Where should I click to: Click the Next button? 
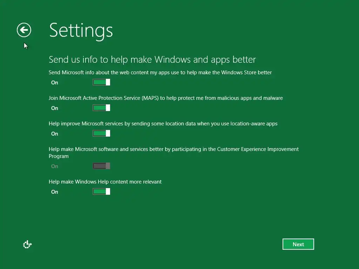298,244
